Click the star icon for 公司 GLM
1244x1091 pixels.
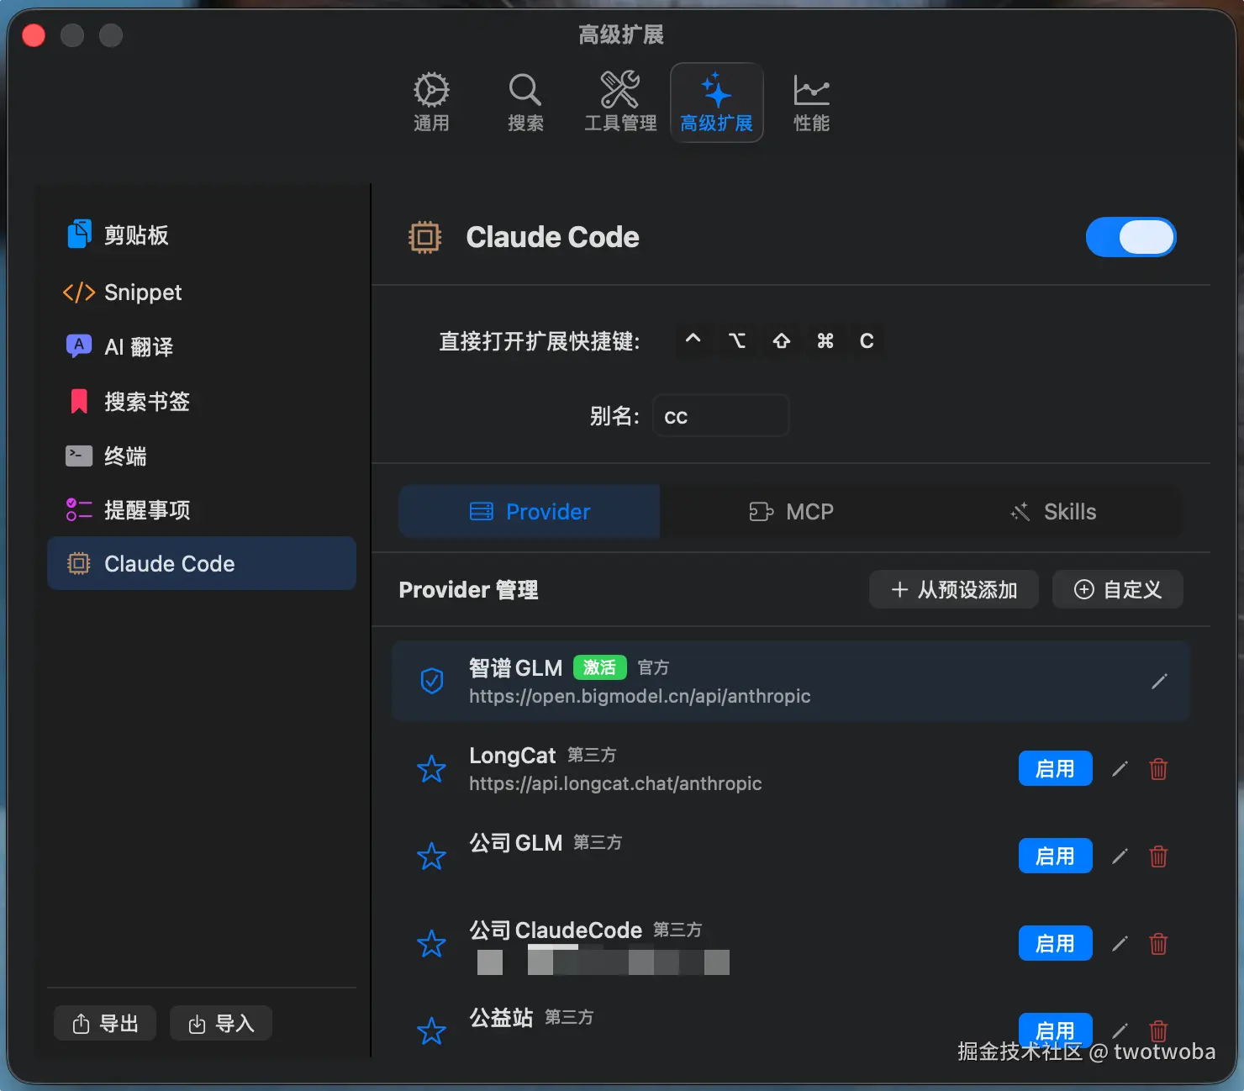(432, 856)
